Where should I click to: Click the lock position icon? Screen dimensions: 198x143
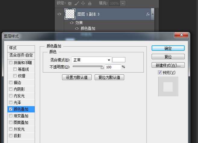pyautogui.click(x=83, y=3)
